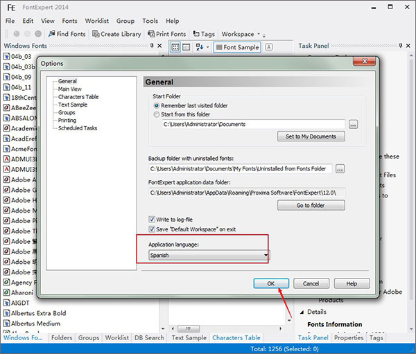Open the Tags toolbar item
The width and height of the screenshot is (416, 354).
(x=204, y=34)
